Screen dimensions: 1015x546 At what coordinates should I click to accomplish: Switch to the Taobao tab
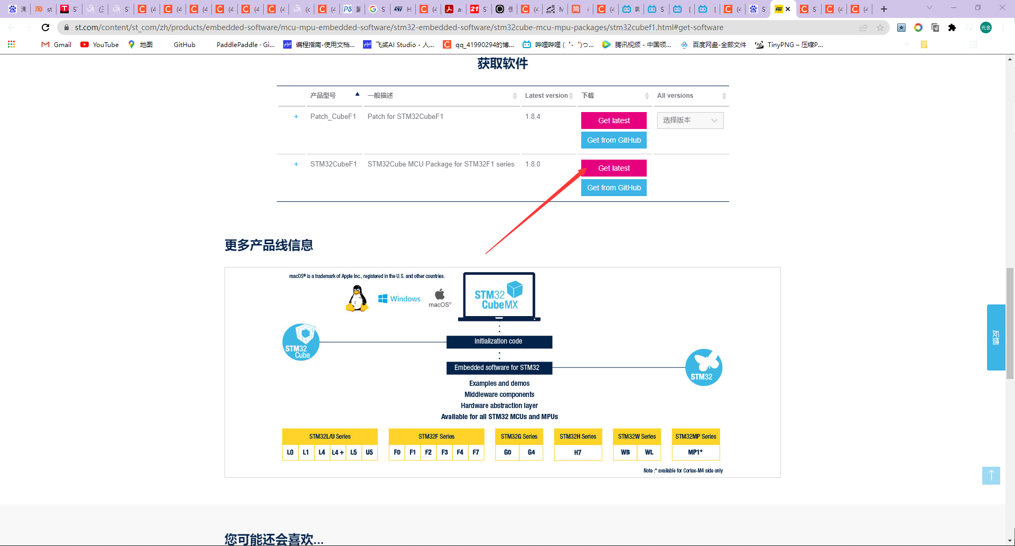[43, 9]
